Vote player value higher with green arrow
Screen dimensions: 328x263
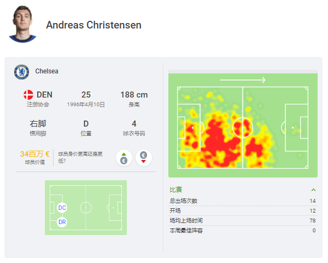pyautogui.click(x=124, y=158)
